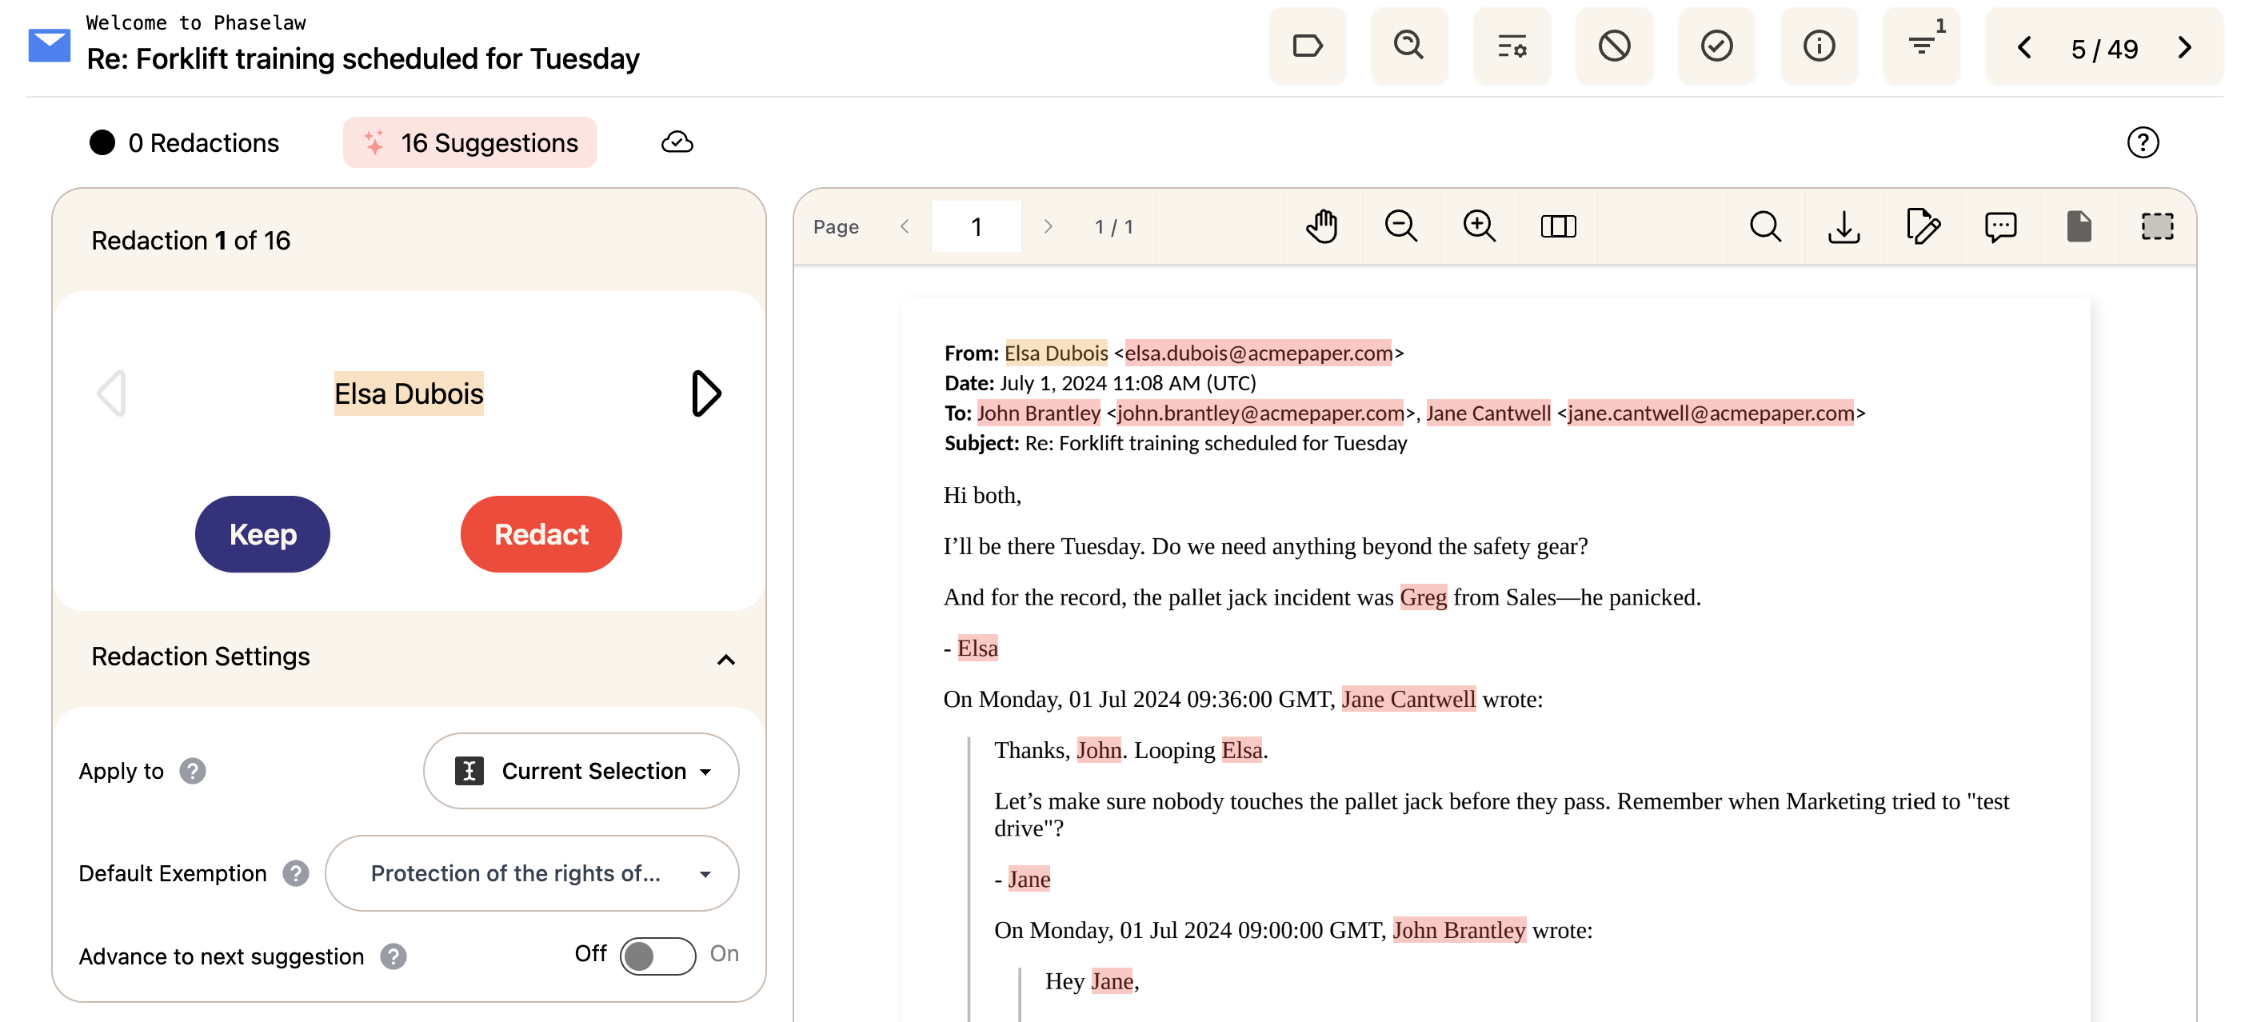Go to previous page in viewer

pos(905,227)
